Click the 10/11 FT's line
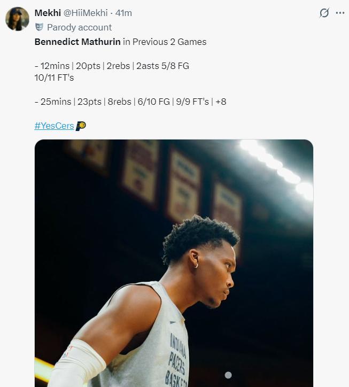The height and width of the screenshot is (387, 349). [x=54, y=76]
